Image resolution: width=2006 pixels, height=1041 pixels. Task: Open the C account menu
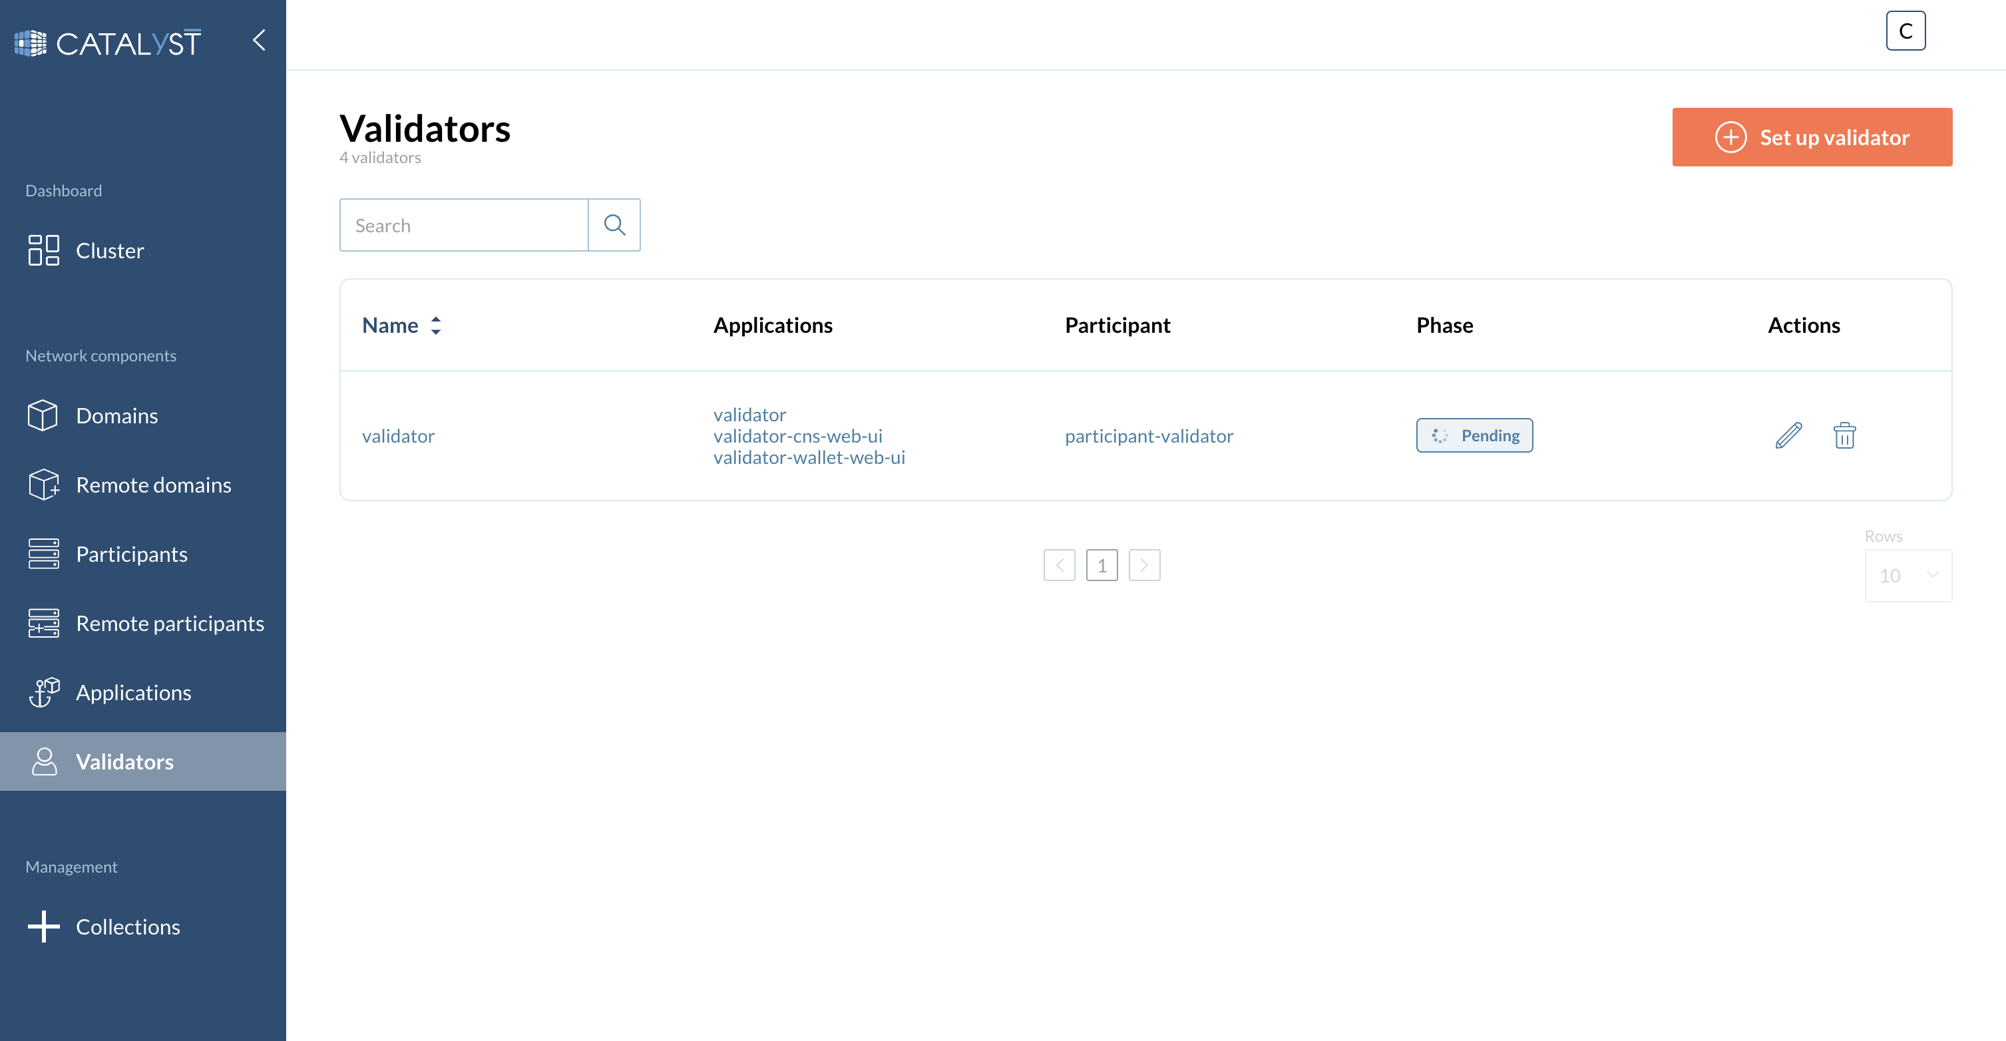[x=1906, y=31]
